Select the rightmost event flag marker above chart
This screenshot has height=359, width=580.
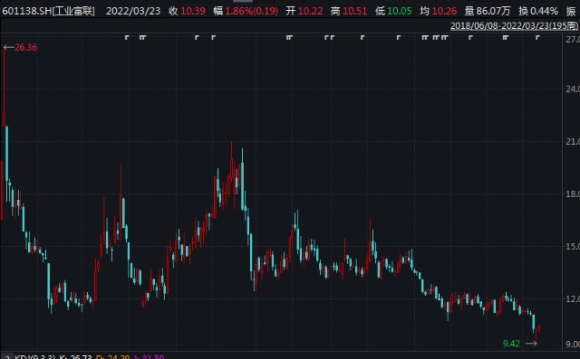(x=537, y=37)
